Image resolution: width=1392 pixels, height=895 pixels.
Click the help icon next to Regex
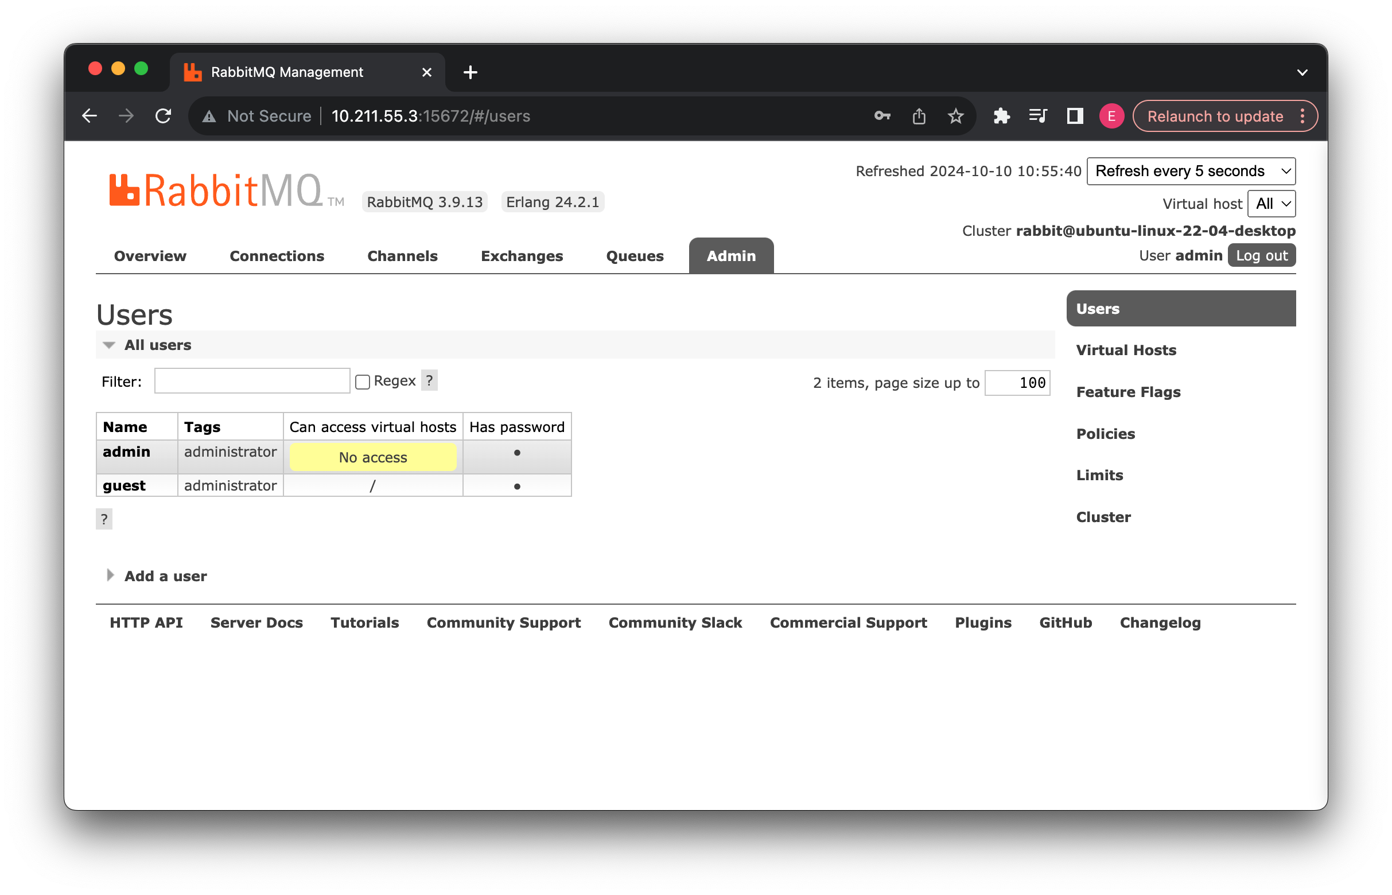pyautogui.click(x=429, y=381)
